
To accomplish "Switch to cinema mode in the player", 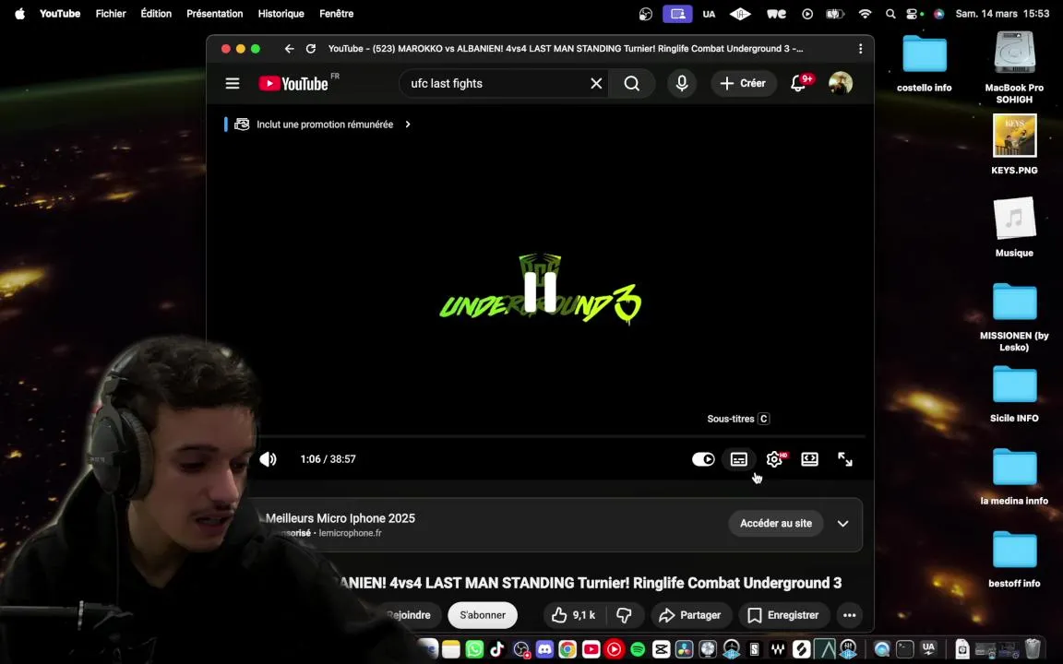I will coord(809,459).
